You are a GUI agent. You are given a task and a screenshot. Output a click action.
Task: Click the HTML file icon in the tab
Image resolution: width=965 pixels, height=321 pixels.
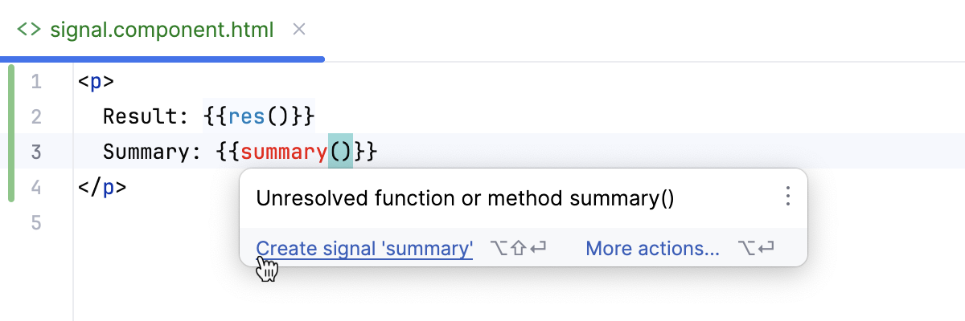(x=29, y=30)
